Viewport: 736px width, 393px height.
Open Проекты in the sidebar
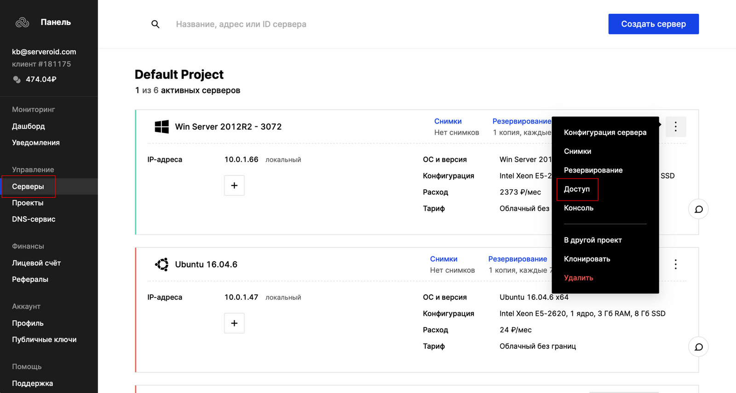[28, 203]
